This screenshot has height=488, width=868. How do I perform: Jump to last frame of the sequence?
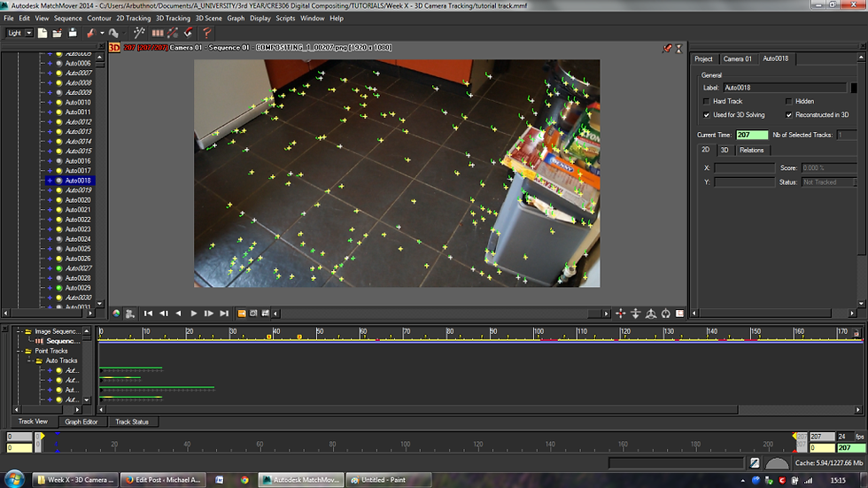(224, 314)
